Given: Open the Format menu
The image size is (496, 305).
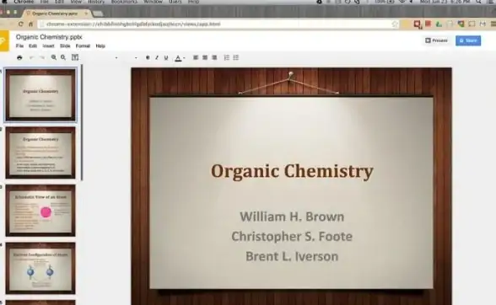Looking at the screenshot, I should [83, 45].
